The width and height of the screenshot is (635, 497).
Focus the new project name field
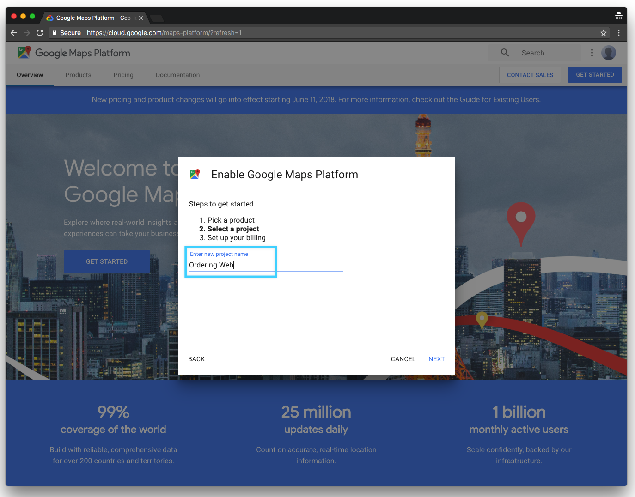266,265
